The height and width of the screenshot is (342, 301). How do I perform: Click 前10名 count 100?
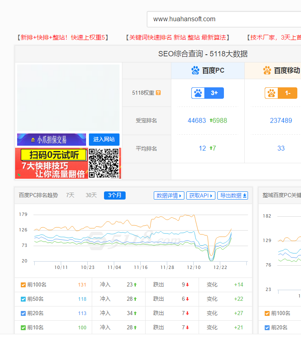[x=82, y=328]
